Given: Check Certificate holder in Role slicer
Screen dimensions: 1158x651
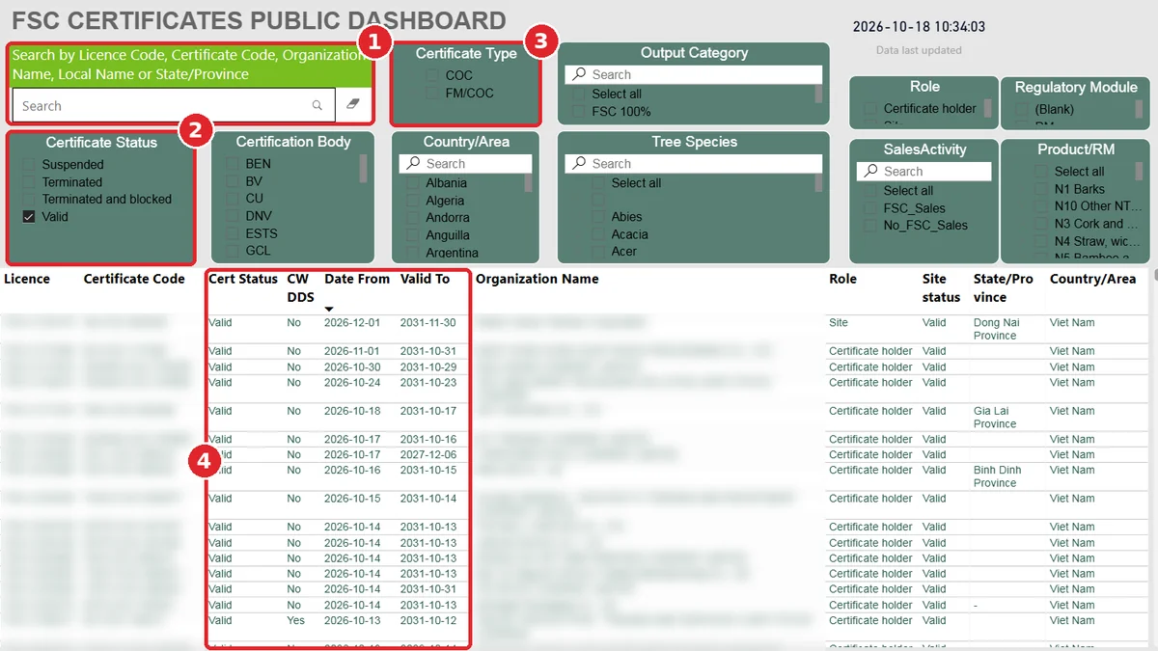Looking at the screenshot, I should (x=870, y=109).
